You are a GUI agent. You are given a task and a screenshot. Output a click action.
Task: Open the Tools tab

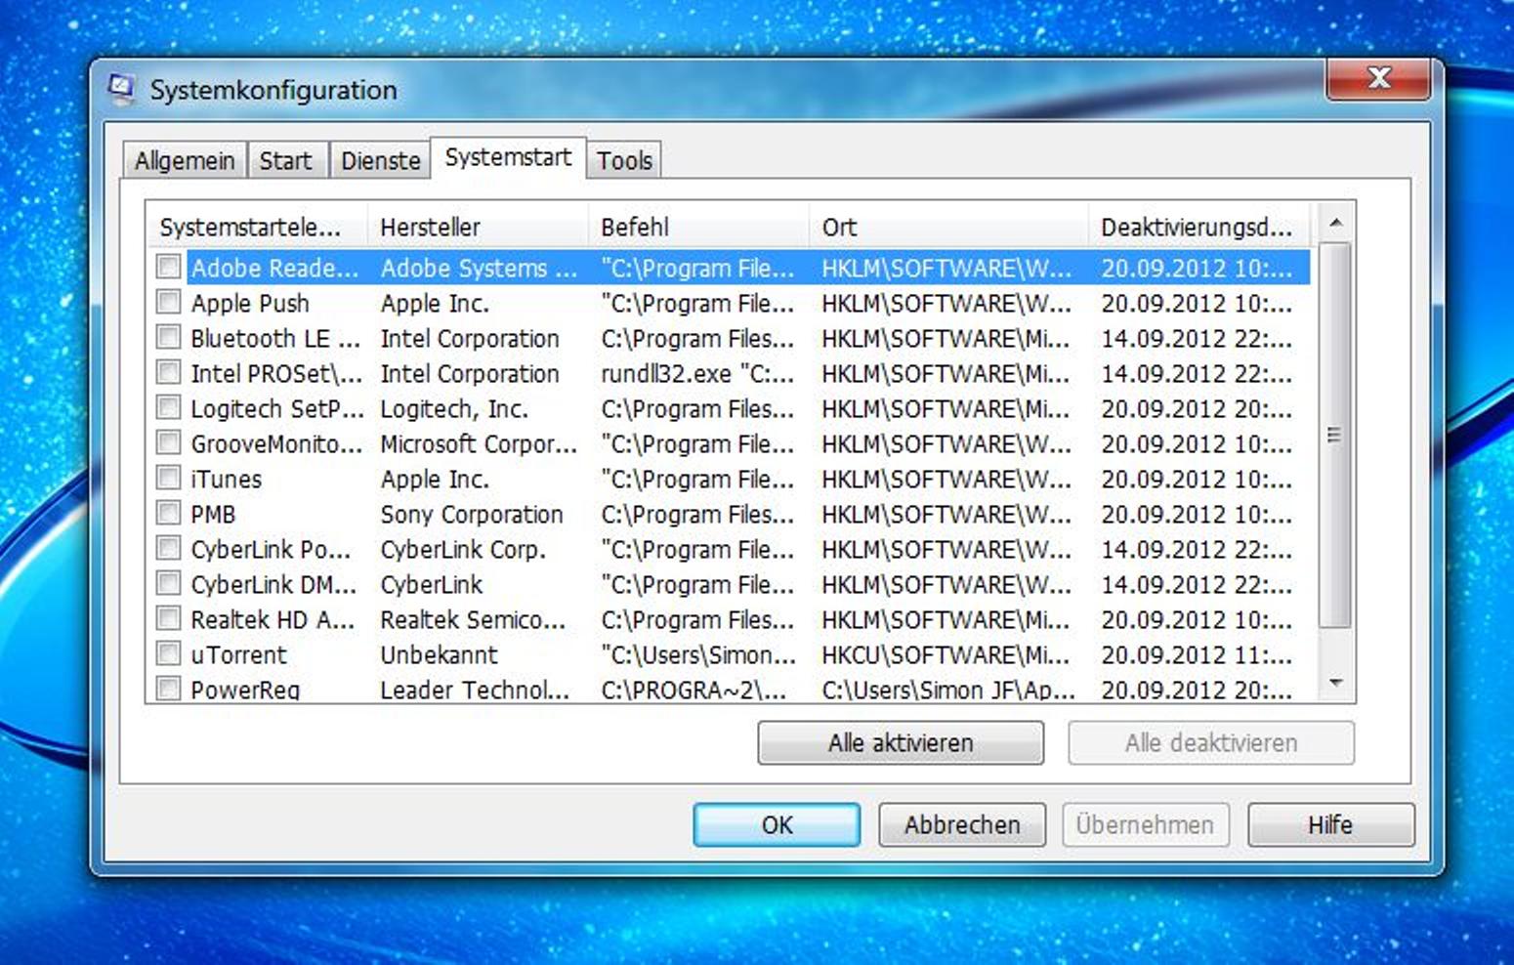coord(624,160)
